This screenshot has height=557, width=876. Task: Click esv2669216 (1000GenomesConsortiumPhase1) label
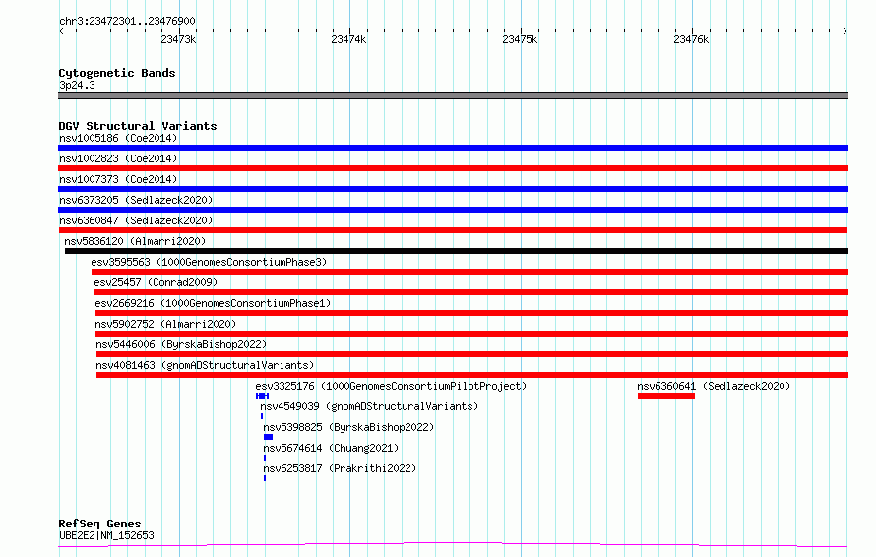point(213,303)
